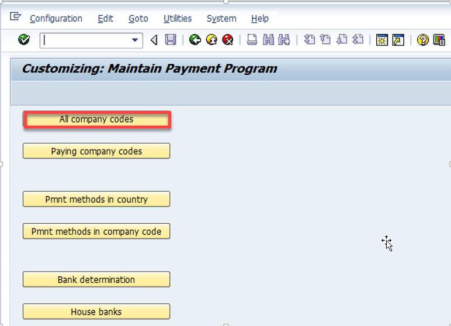Go to First Page icon
Screen dimensions: 451x326
click(x=310, y=39)
